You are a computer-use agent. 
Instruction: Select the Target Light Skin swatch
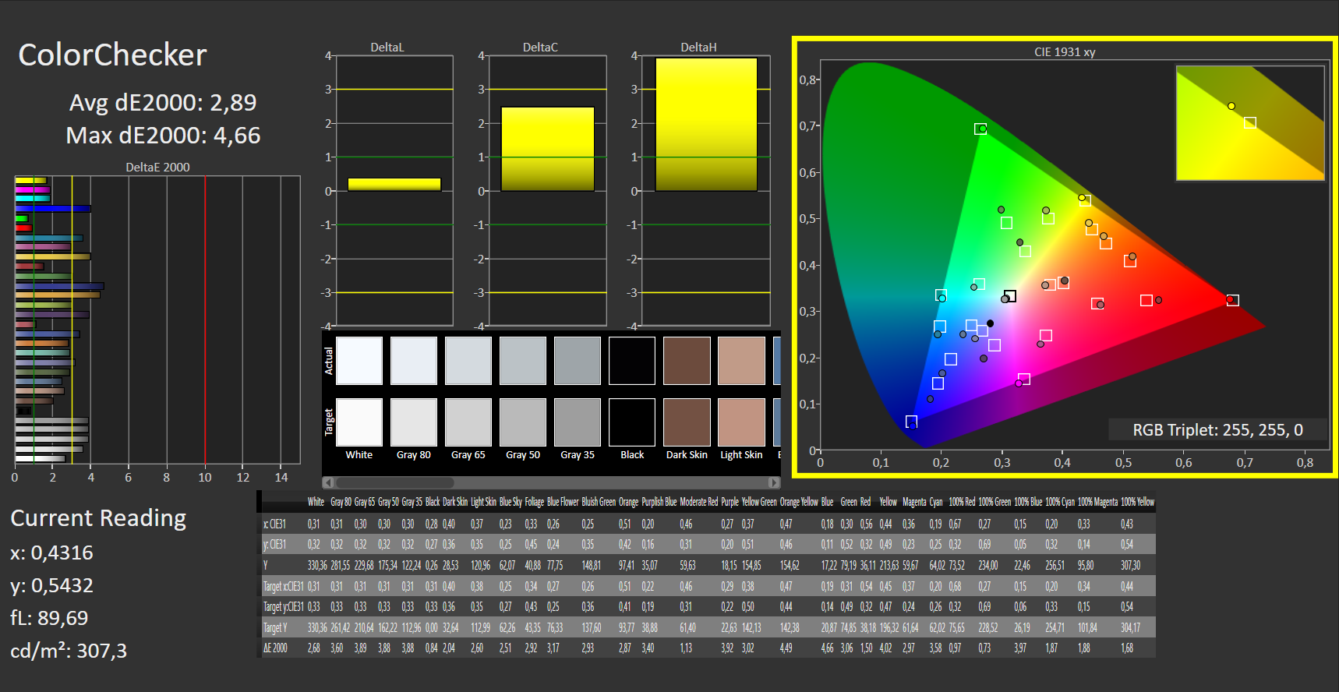(741, 422)
